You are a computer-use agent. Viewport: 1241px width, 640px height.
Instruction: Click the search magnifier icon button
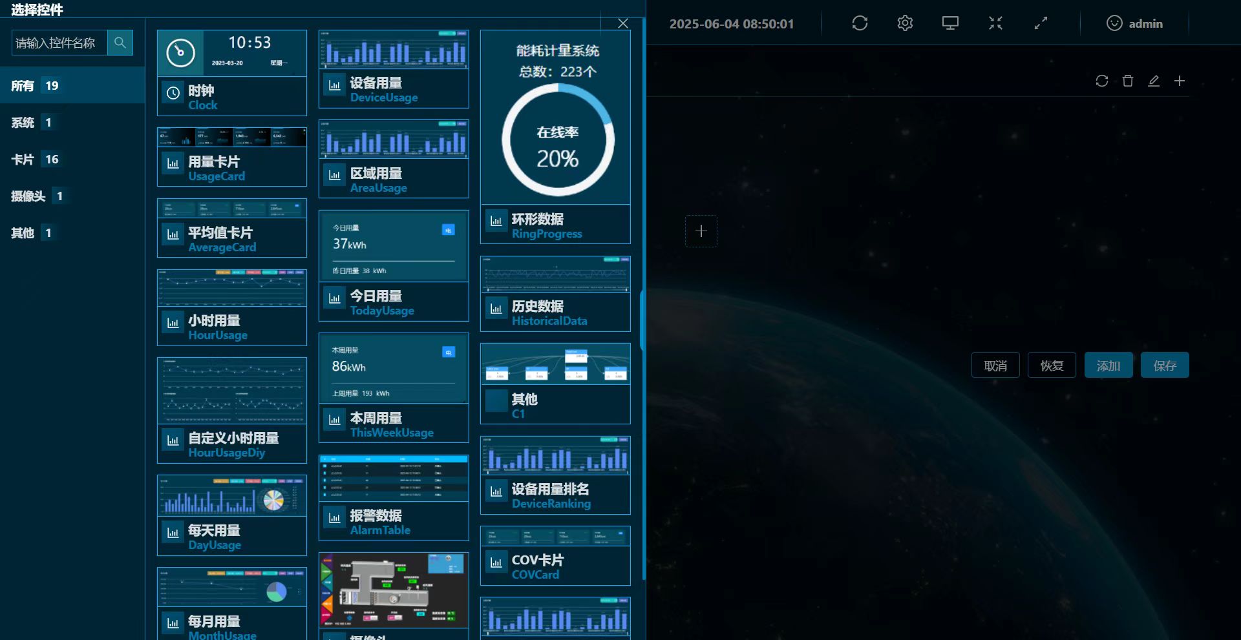coord(120,43)
